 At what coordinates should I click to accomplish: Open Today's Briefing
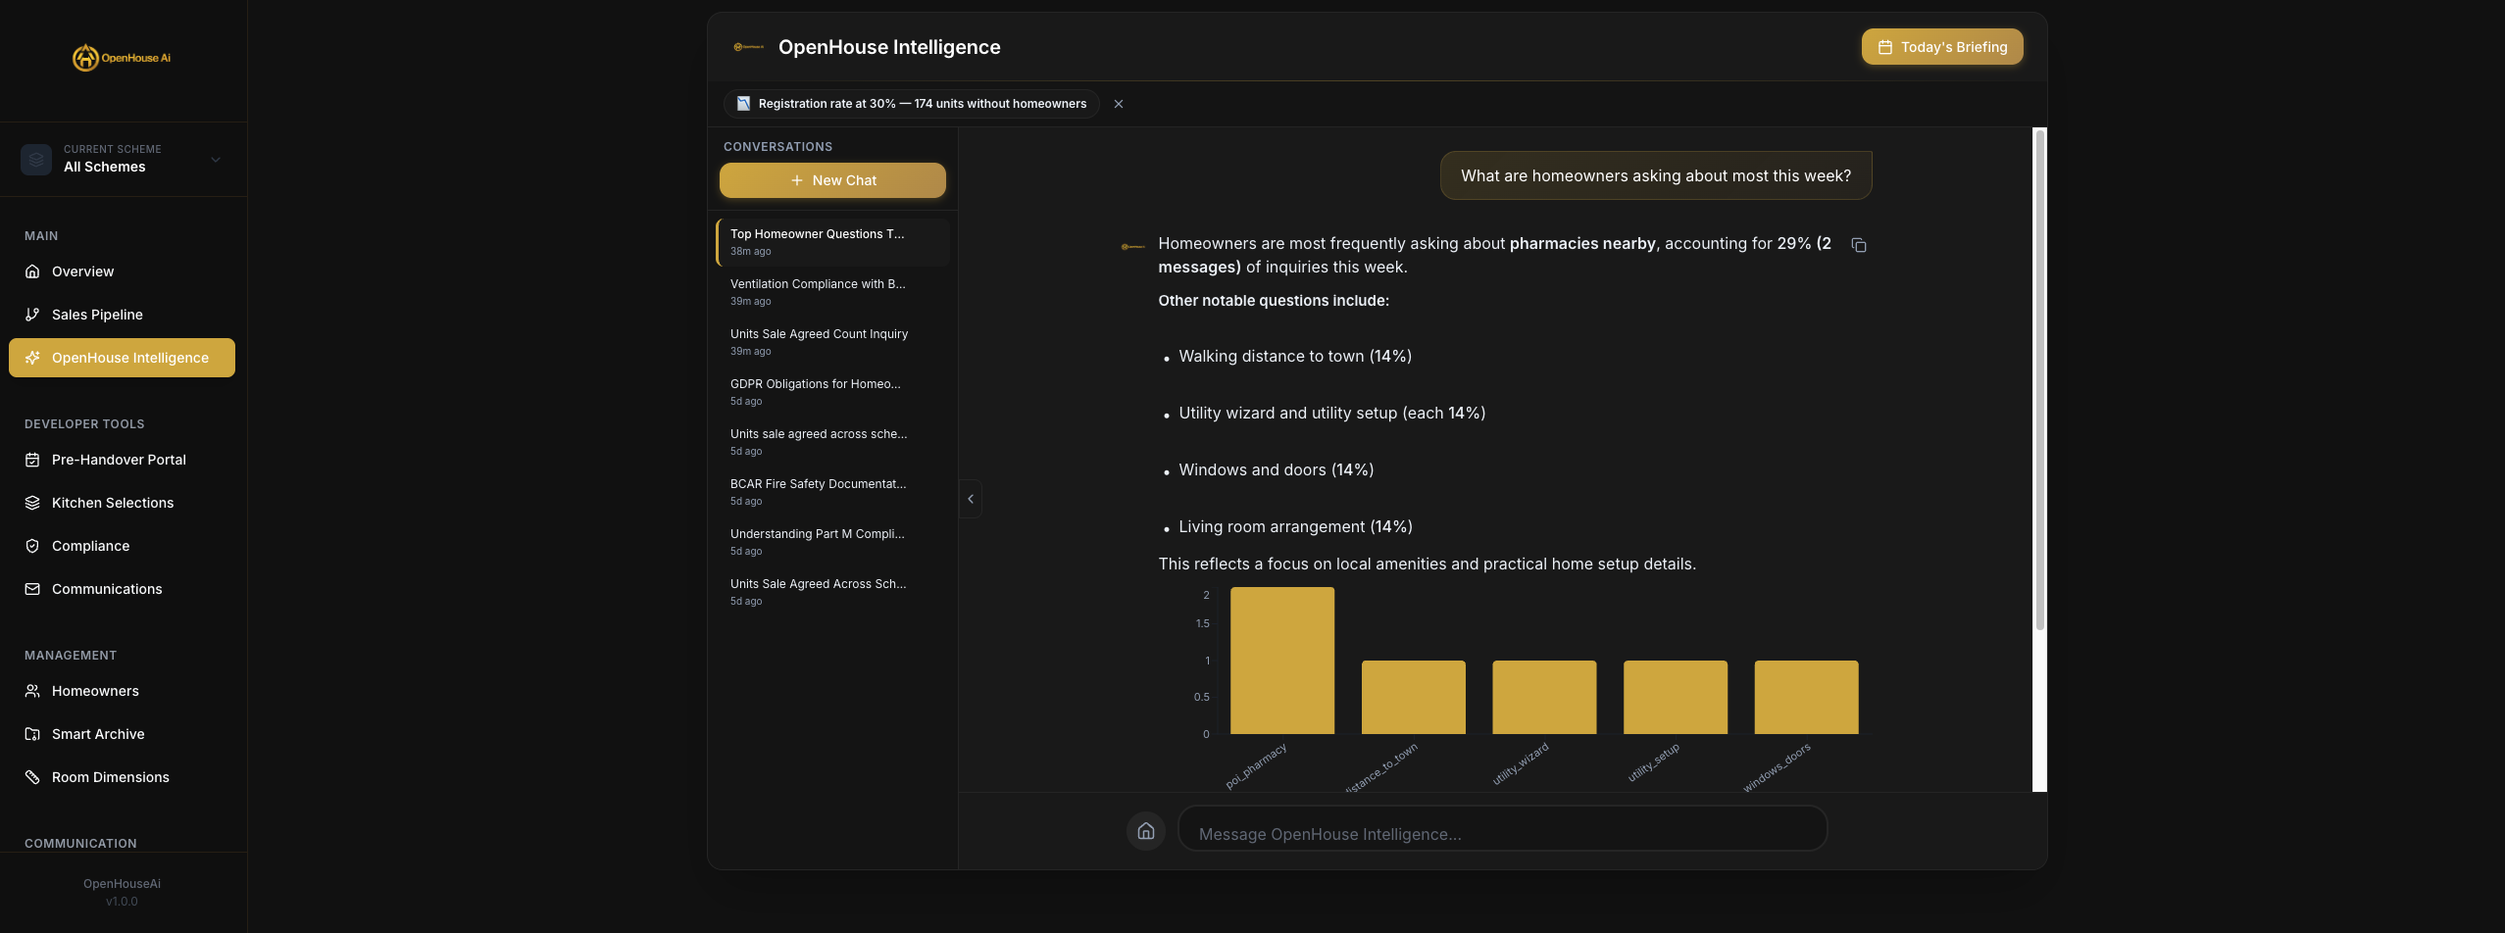tap(1940, 46)
